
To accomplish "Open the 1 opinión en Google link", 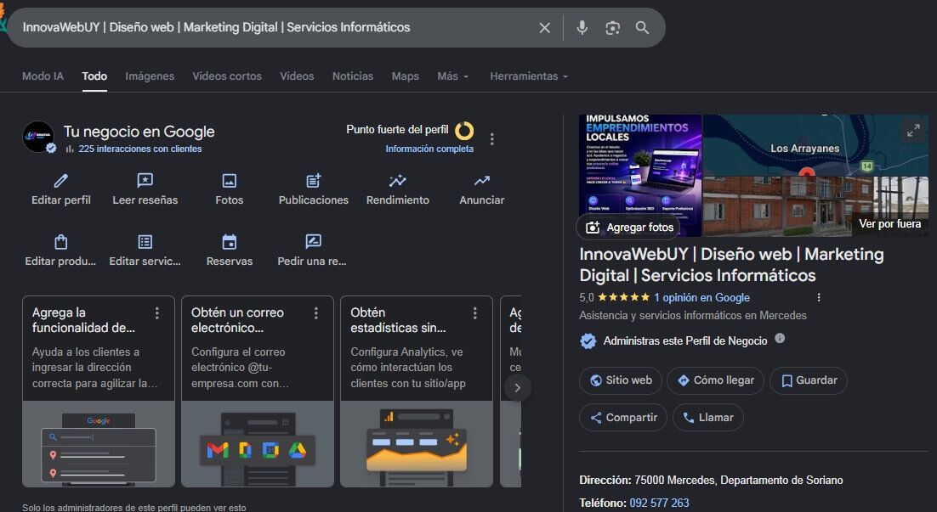I will click(x=701, y=297).
